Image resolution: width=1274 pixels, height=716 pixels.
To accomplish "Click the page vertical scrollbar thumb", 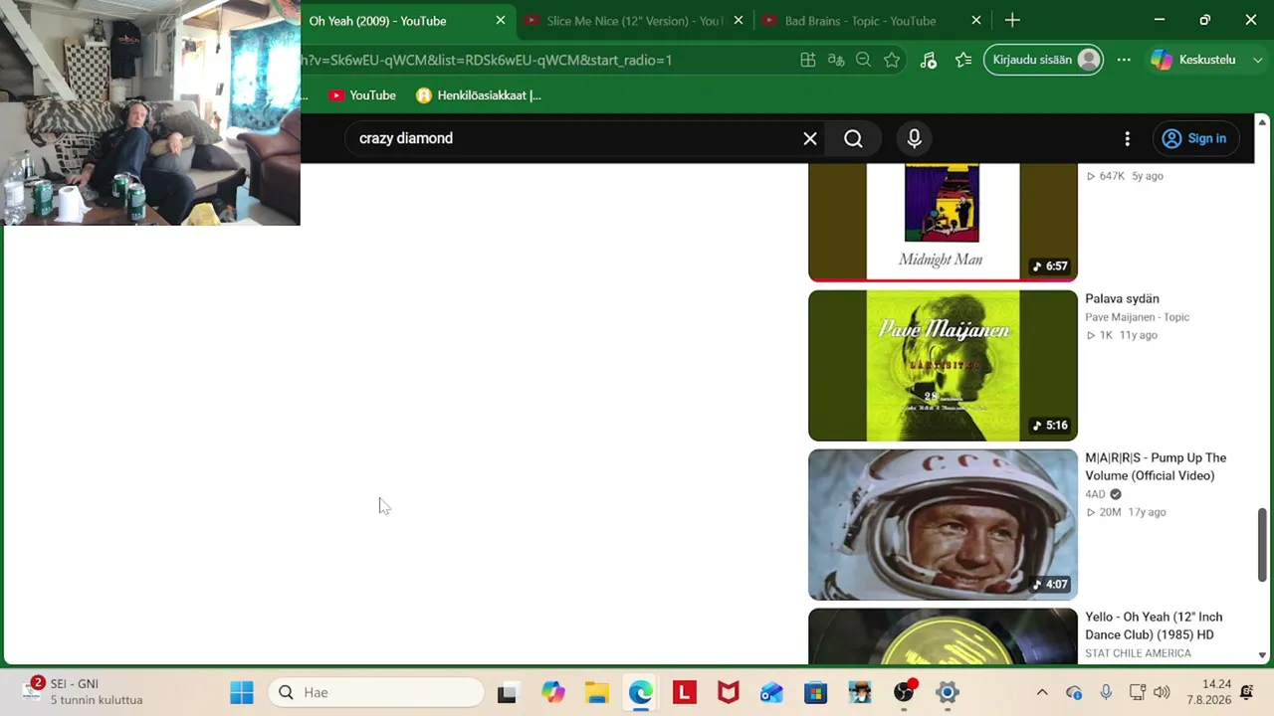I will (1263, 543).
